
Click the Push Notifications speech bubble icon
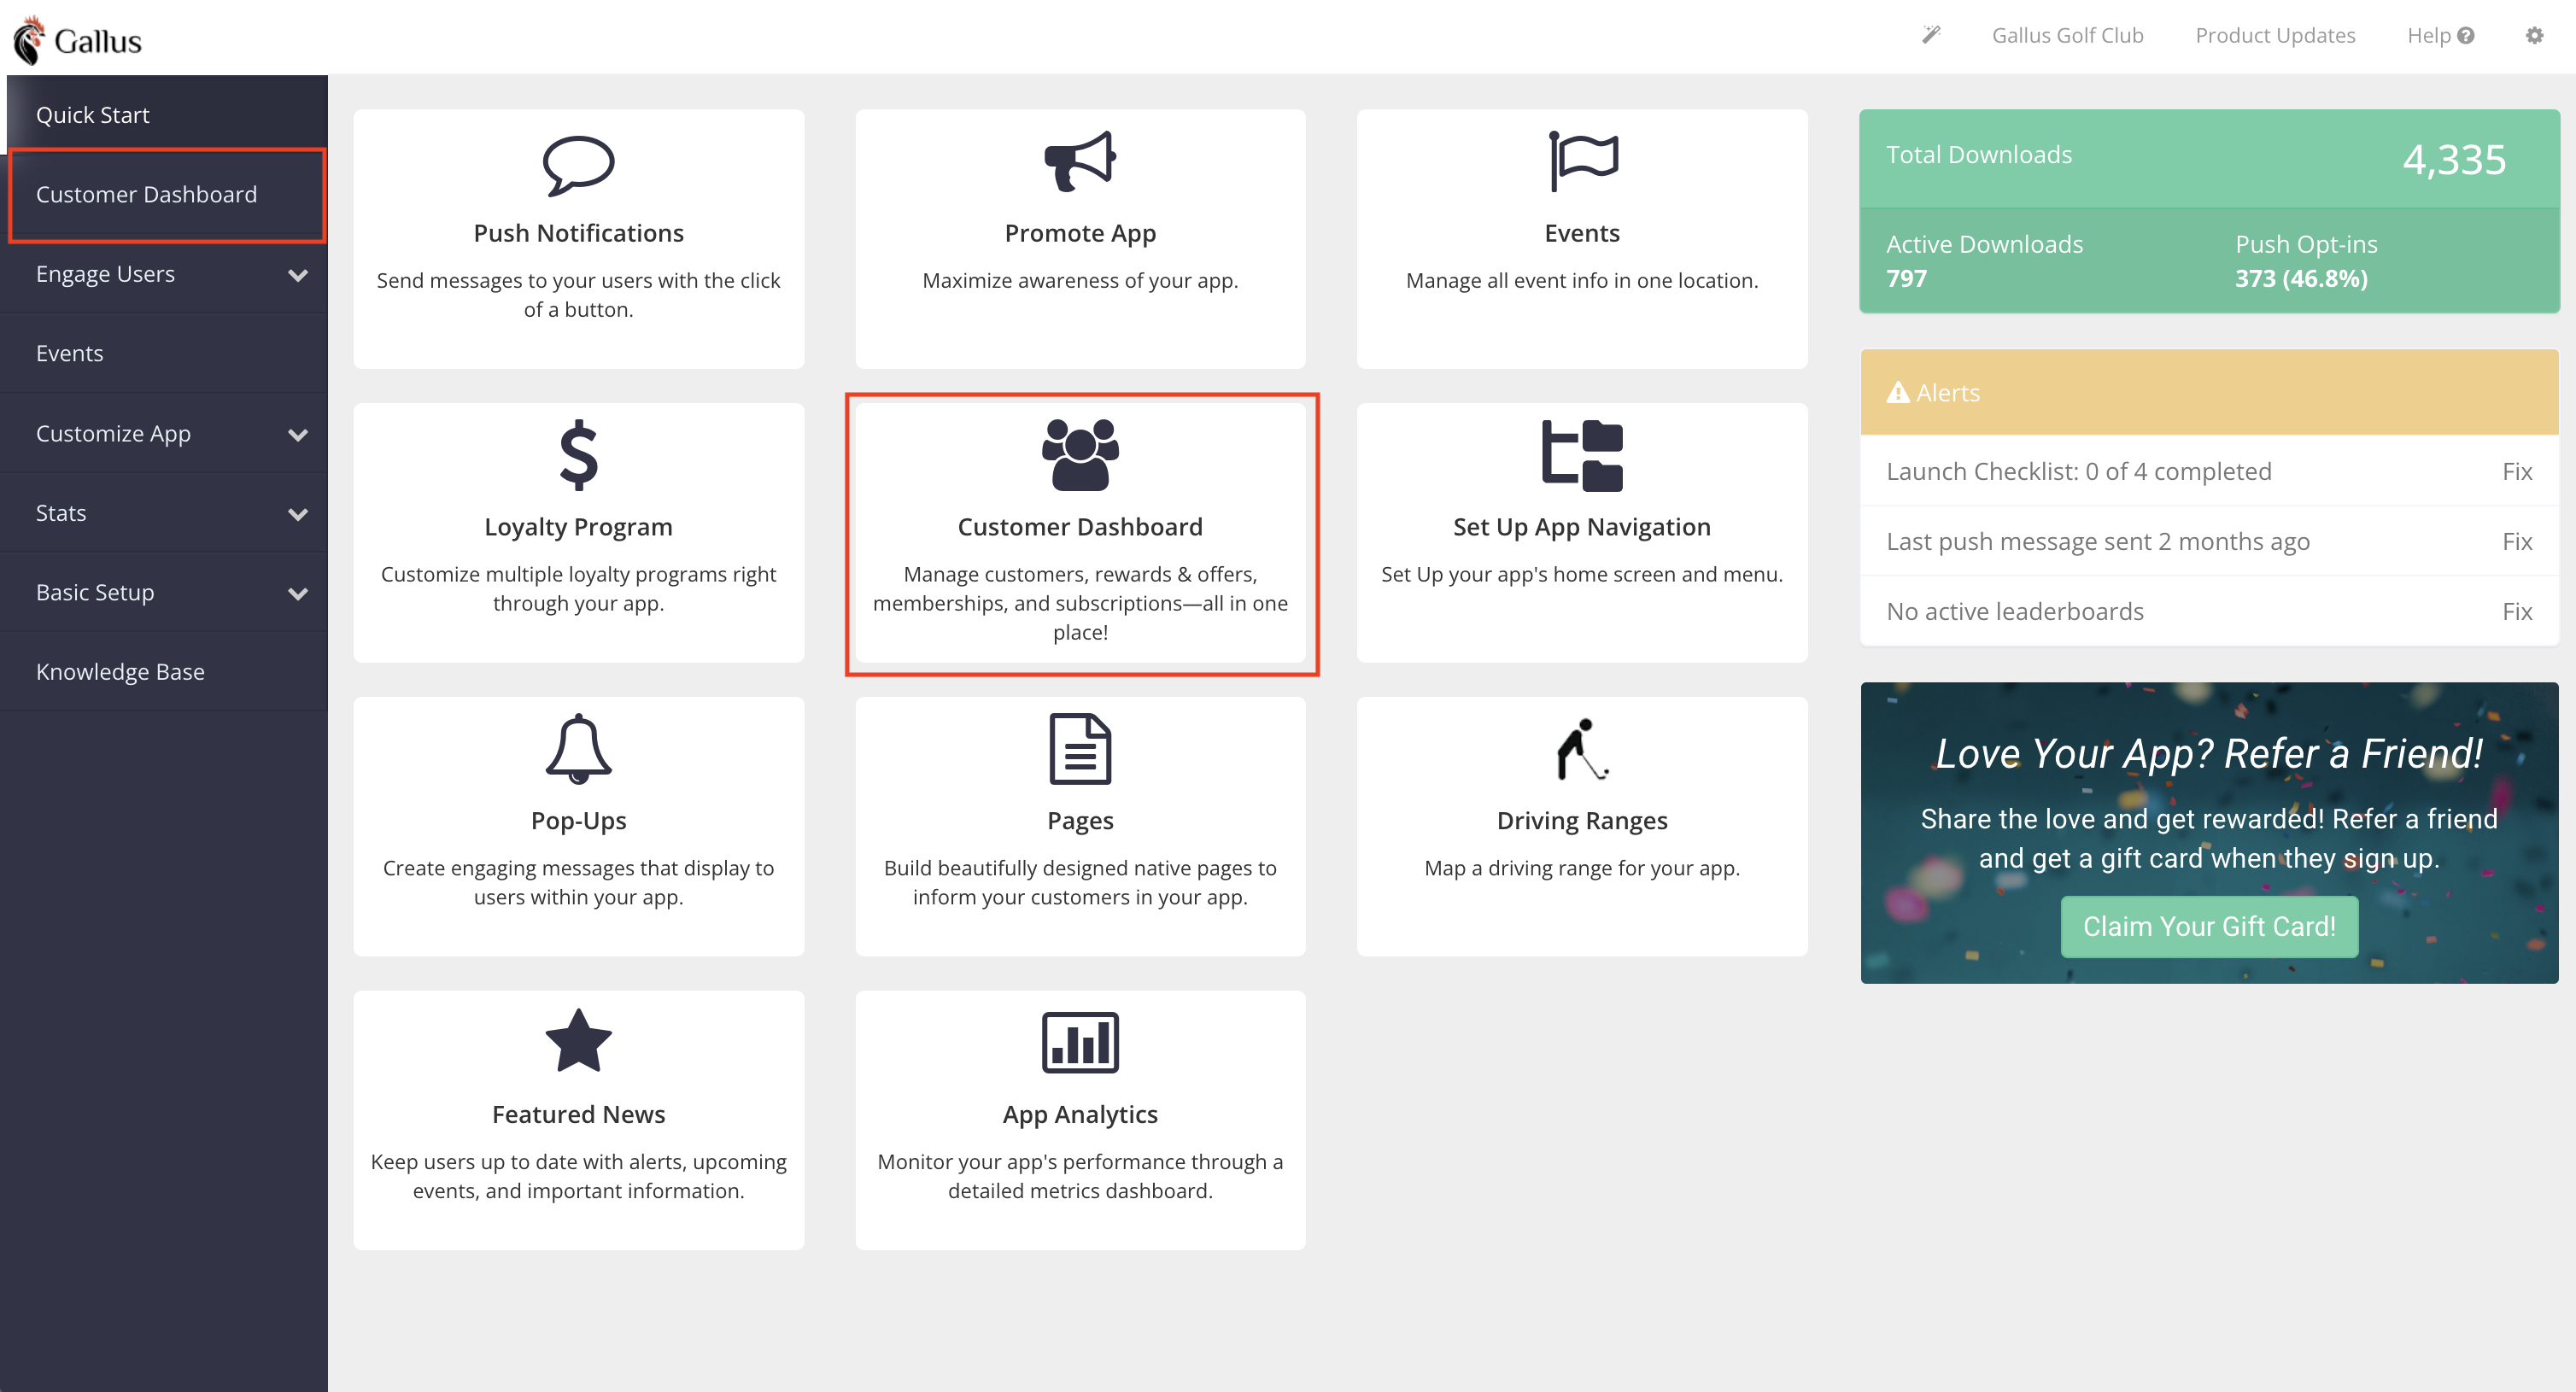(x=578, y=164)
